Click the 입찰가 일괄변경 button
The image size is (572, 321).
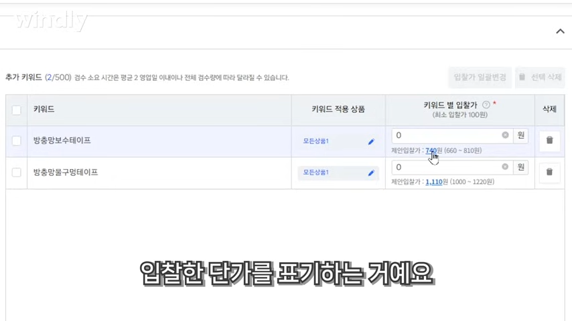480,78
